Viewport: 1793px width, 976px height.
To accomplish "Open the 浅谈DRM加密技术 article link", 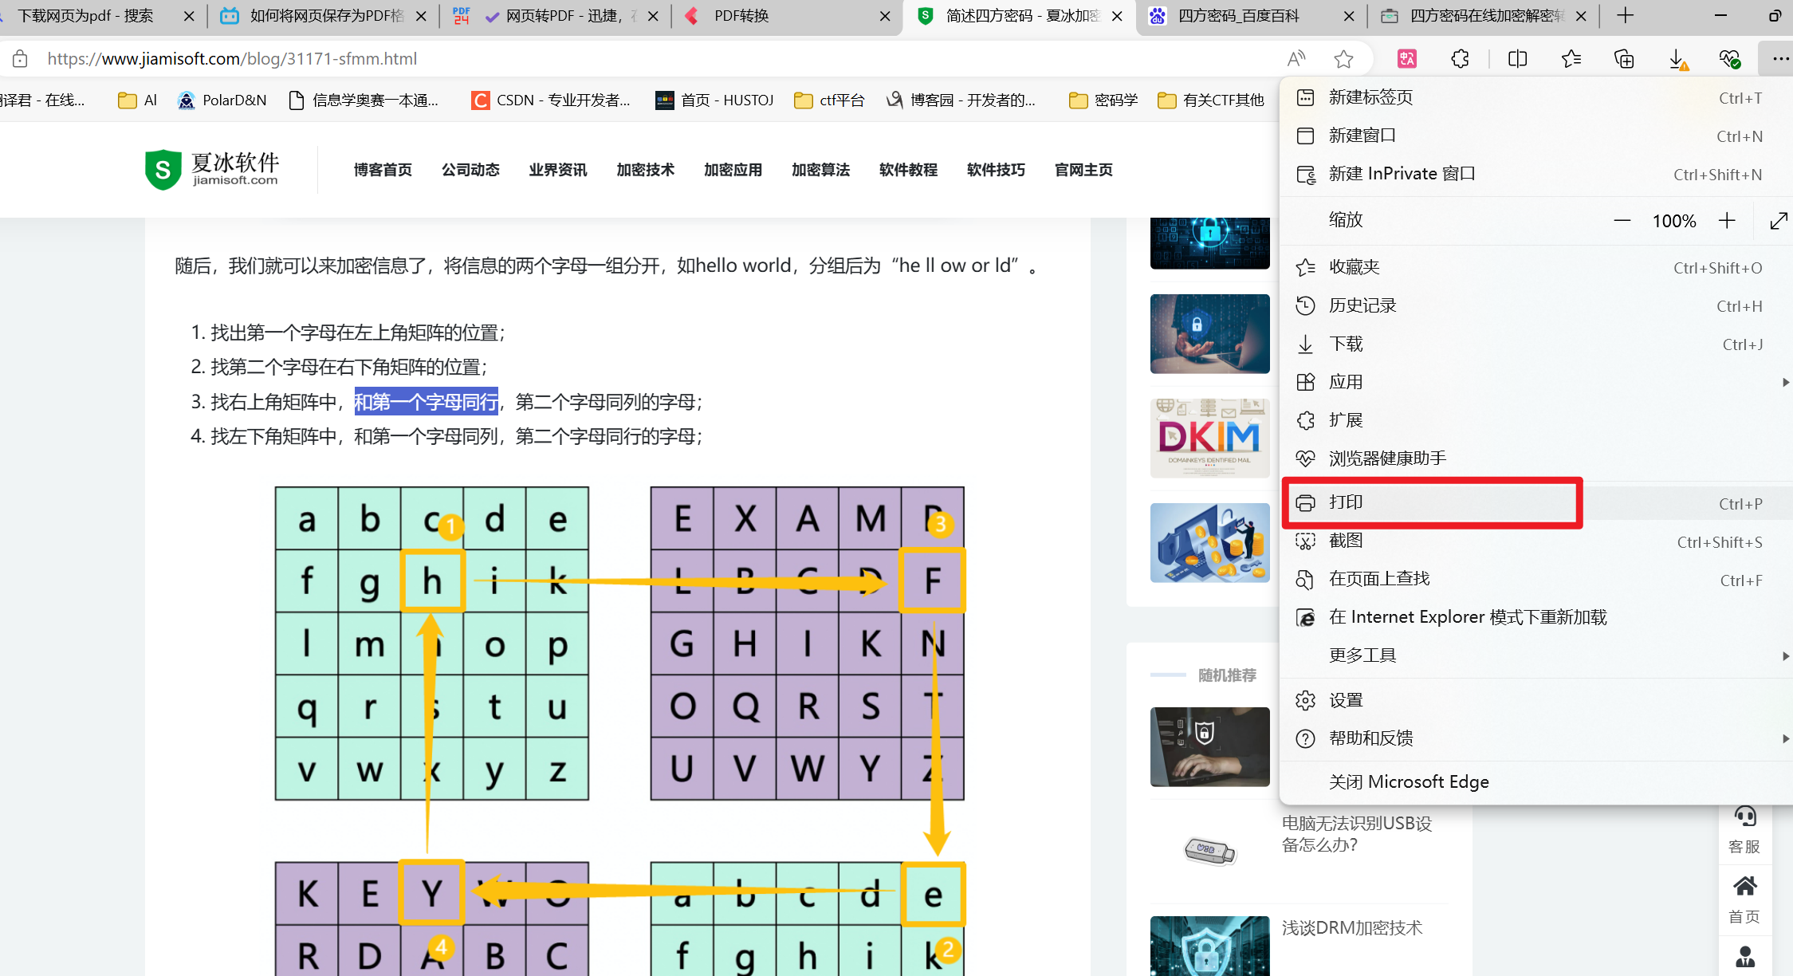I will (x=1351, y=927).
